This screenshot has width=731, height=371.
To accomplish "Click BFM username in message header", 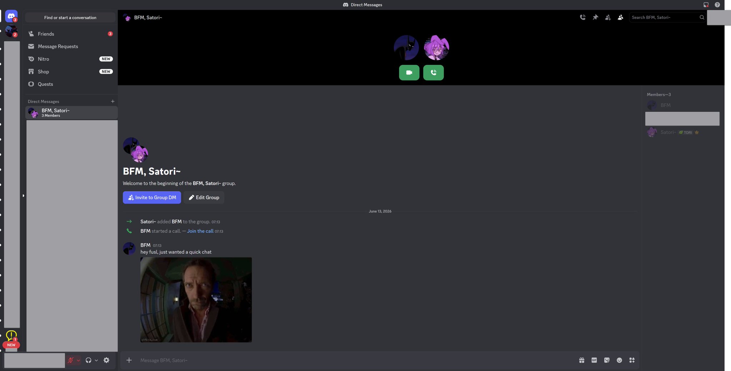I will 145,245.
